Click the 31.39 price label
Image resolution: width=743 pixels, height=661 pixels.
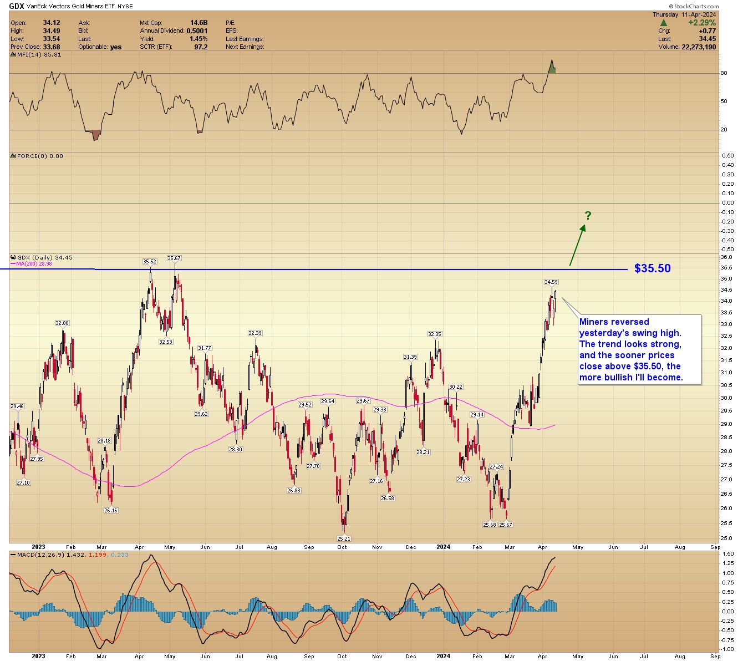point(410,357)
